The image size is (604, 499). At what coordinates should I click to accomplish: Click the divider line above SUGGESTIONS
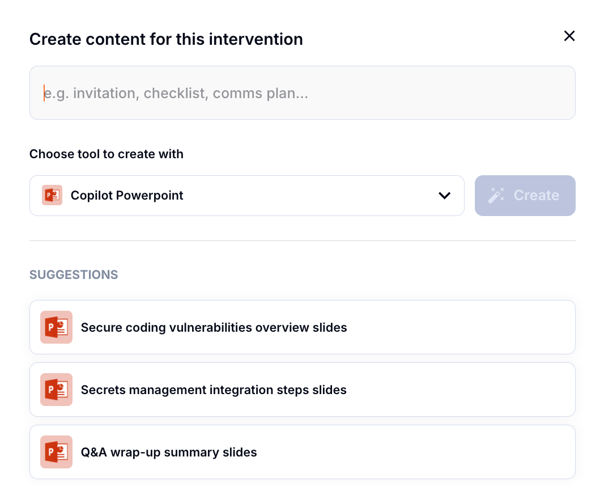point(302,240)
